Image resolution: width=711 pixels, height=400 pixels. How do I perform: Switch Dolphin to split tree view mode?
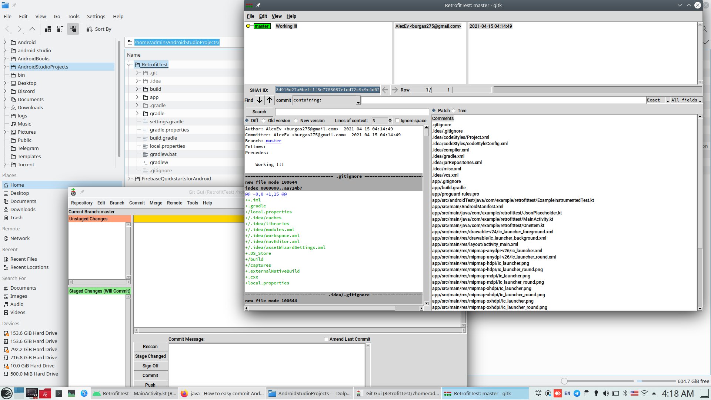73,29
